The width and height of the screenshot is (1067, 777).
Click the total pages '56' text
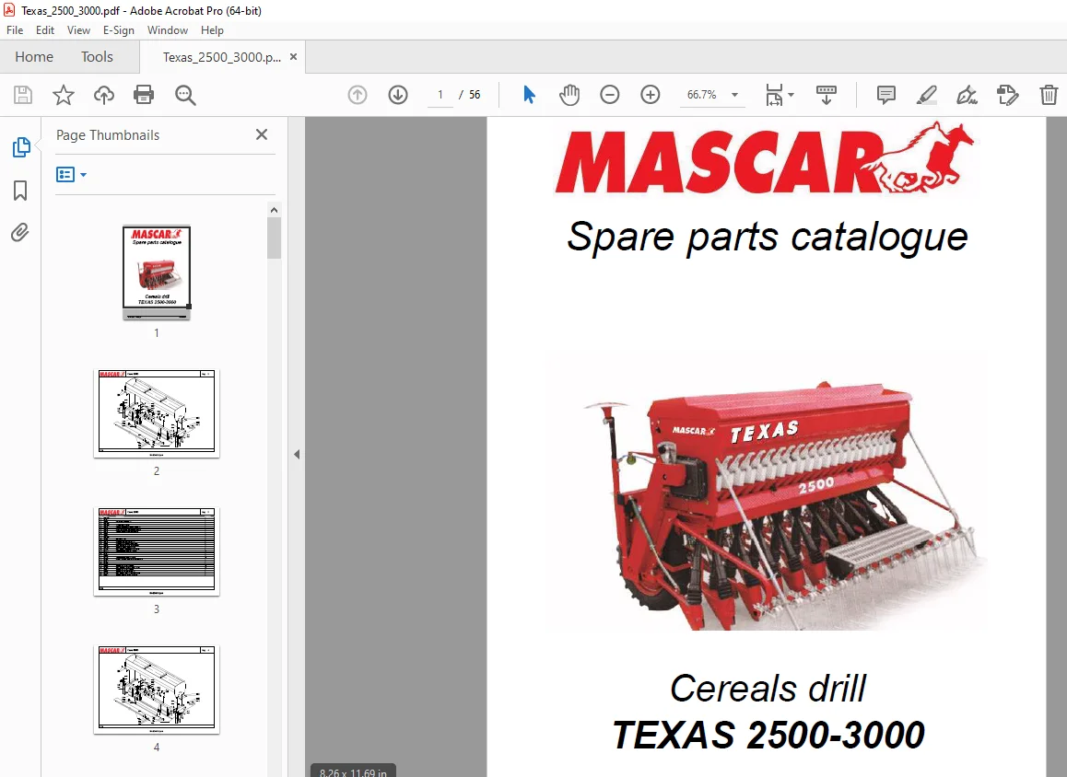point(475,95)
